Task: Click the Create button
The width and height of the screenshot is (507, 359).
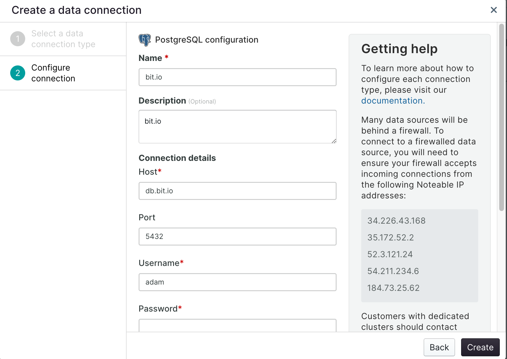Action: [480, 347]
